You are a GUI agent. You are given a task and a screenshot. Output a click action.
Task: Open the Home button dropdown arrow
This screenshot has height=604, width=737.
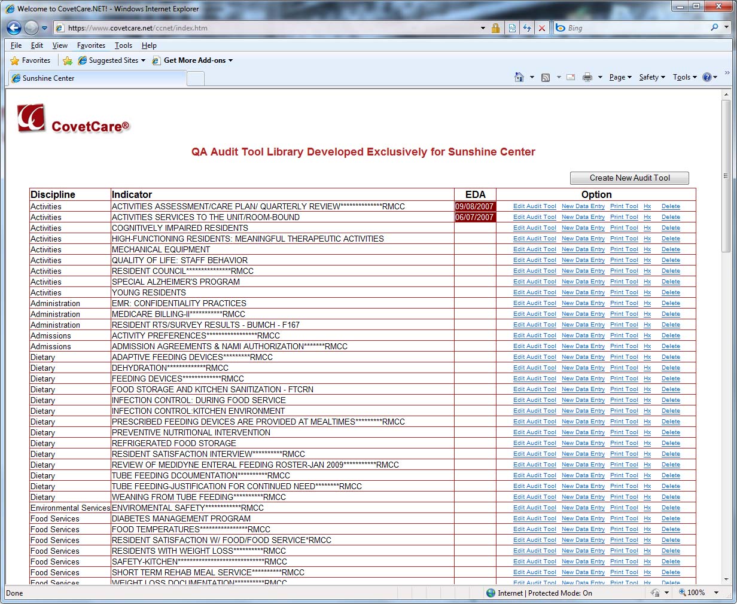[532, 77]
